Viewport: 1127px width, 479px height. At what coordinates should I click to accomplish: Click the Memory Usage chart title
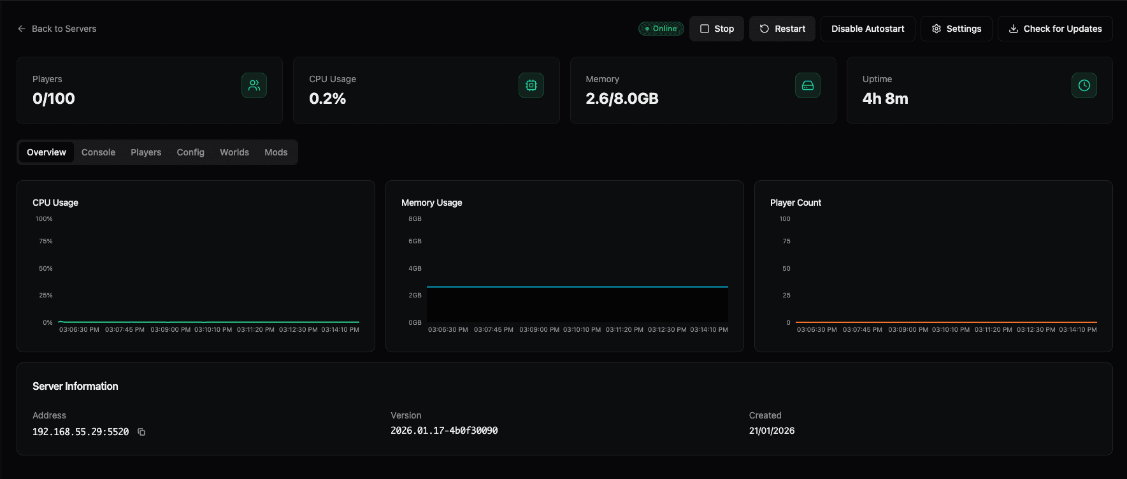pyautogui.click(x=431, y=203)
